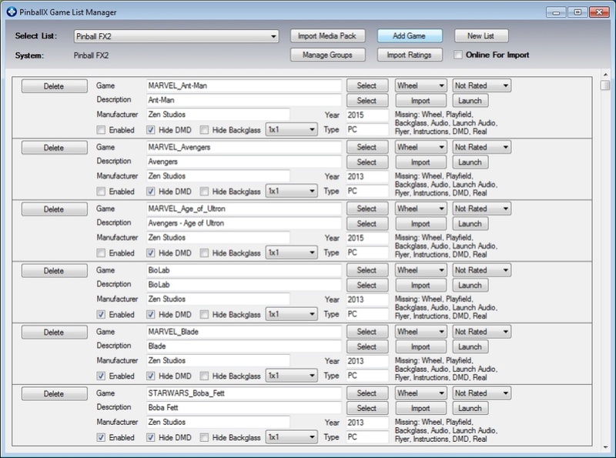Screen dimensions: 616x458
Task: Launch the Blade game
Action: 470,346
